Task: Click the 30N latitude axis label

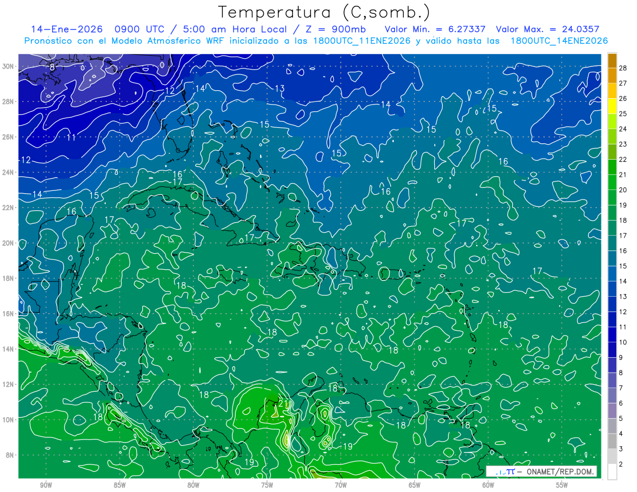Action: [x=7, y=66]
